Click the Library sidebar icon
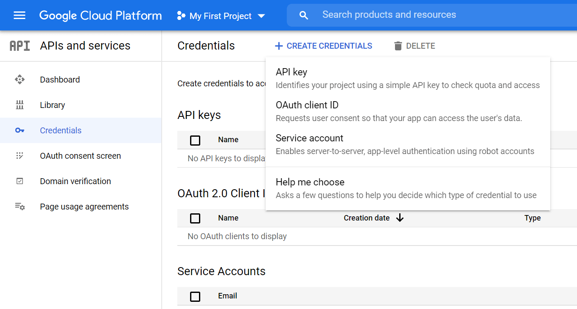This screenshot has width=577, height=309. coord(20,105)
